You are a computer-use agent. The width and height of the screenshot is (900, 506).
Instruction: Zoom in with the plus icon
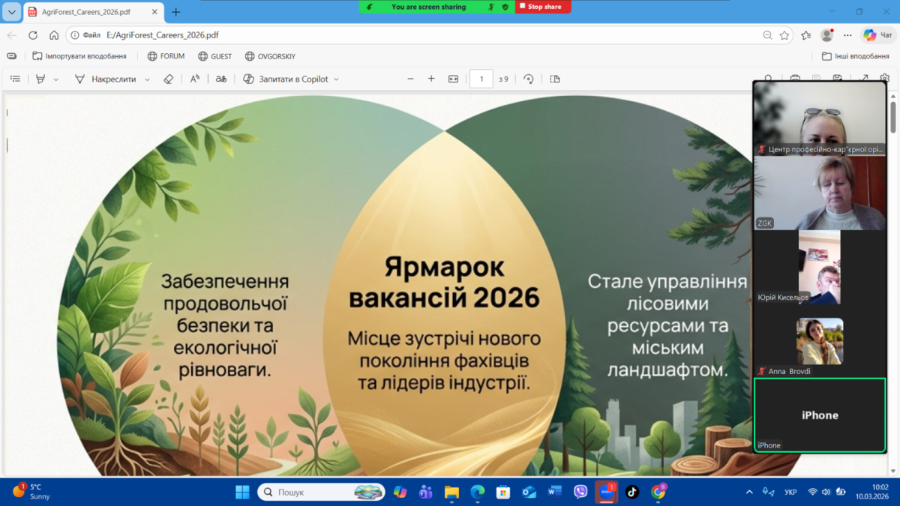coord(431,79)
